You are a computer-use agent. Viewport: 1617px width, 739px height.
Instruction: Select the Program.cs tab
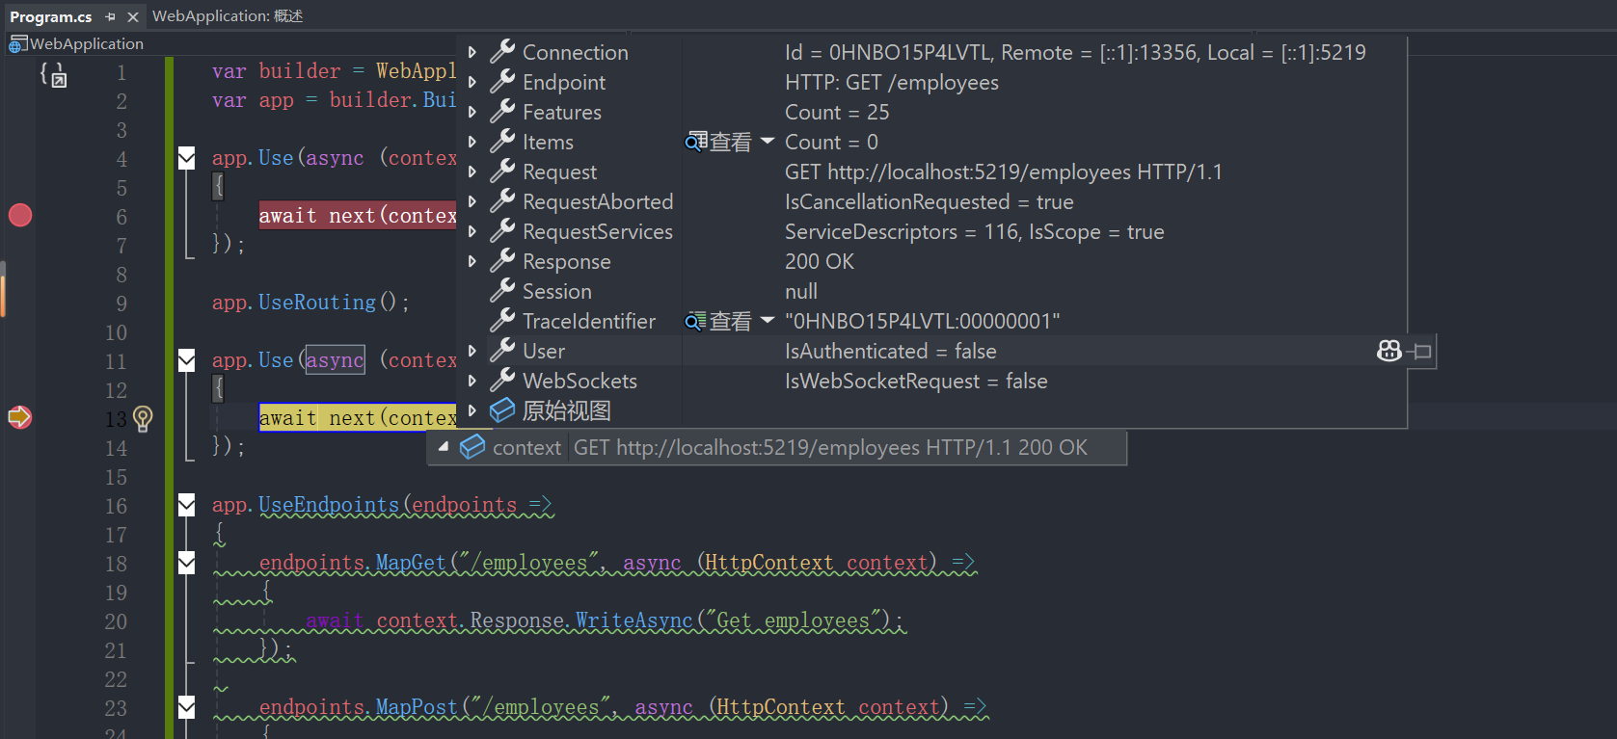(x=50, y=16)
